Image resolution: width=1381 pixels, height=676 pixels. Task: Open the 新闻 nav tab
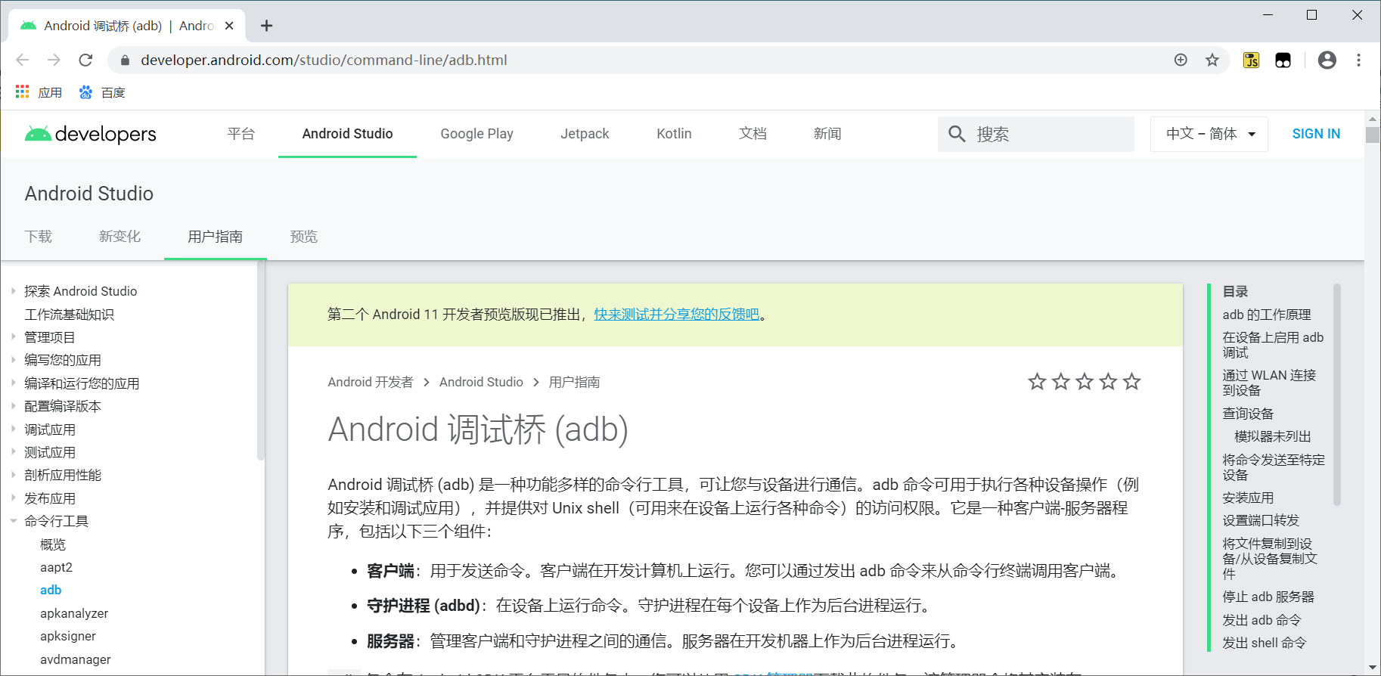[827, 134]
